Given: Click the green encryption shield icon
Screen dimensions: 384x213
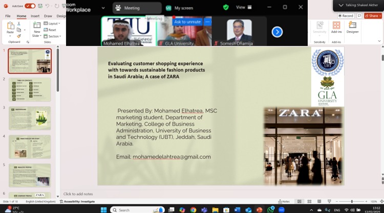Looking at the screenshot, I should [x=226, y=7].
